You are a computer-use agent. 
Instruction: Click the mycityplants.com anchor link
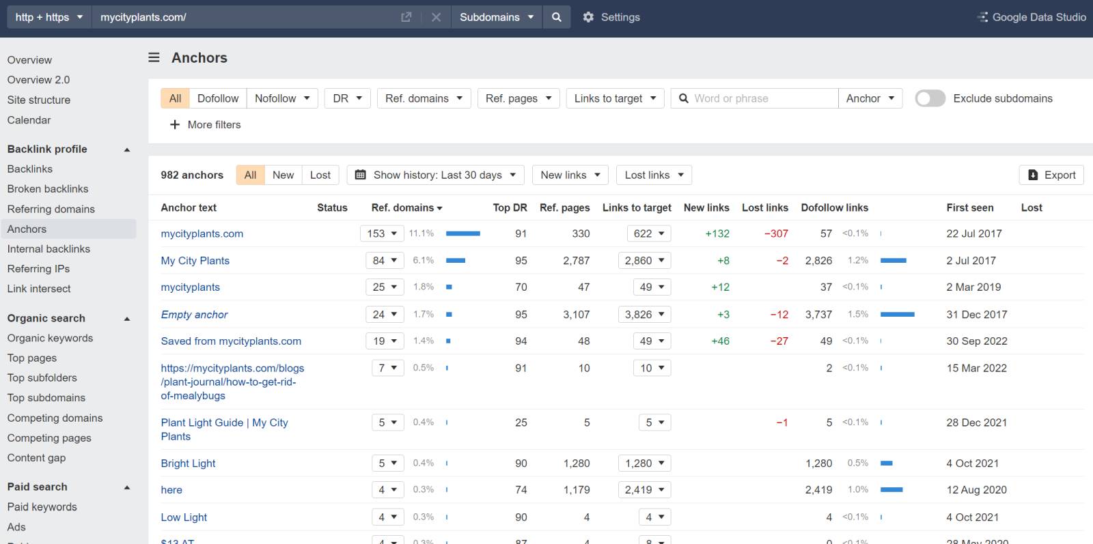coord(202,233)
